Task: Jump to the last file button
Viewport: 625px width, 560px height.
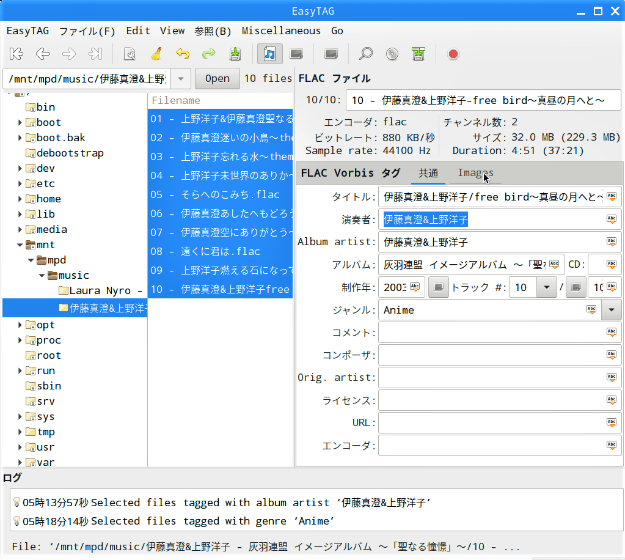Action: pos(95,54)
